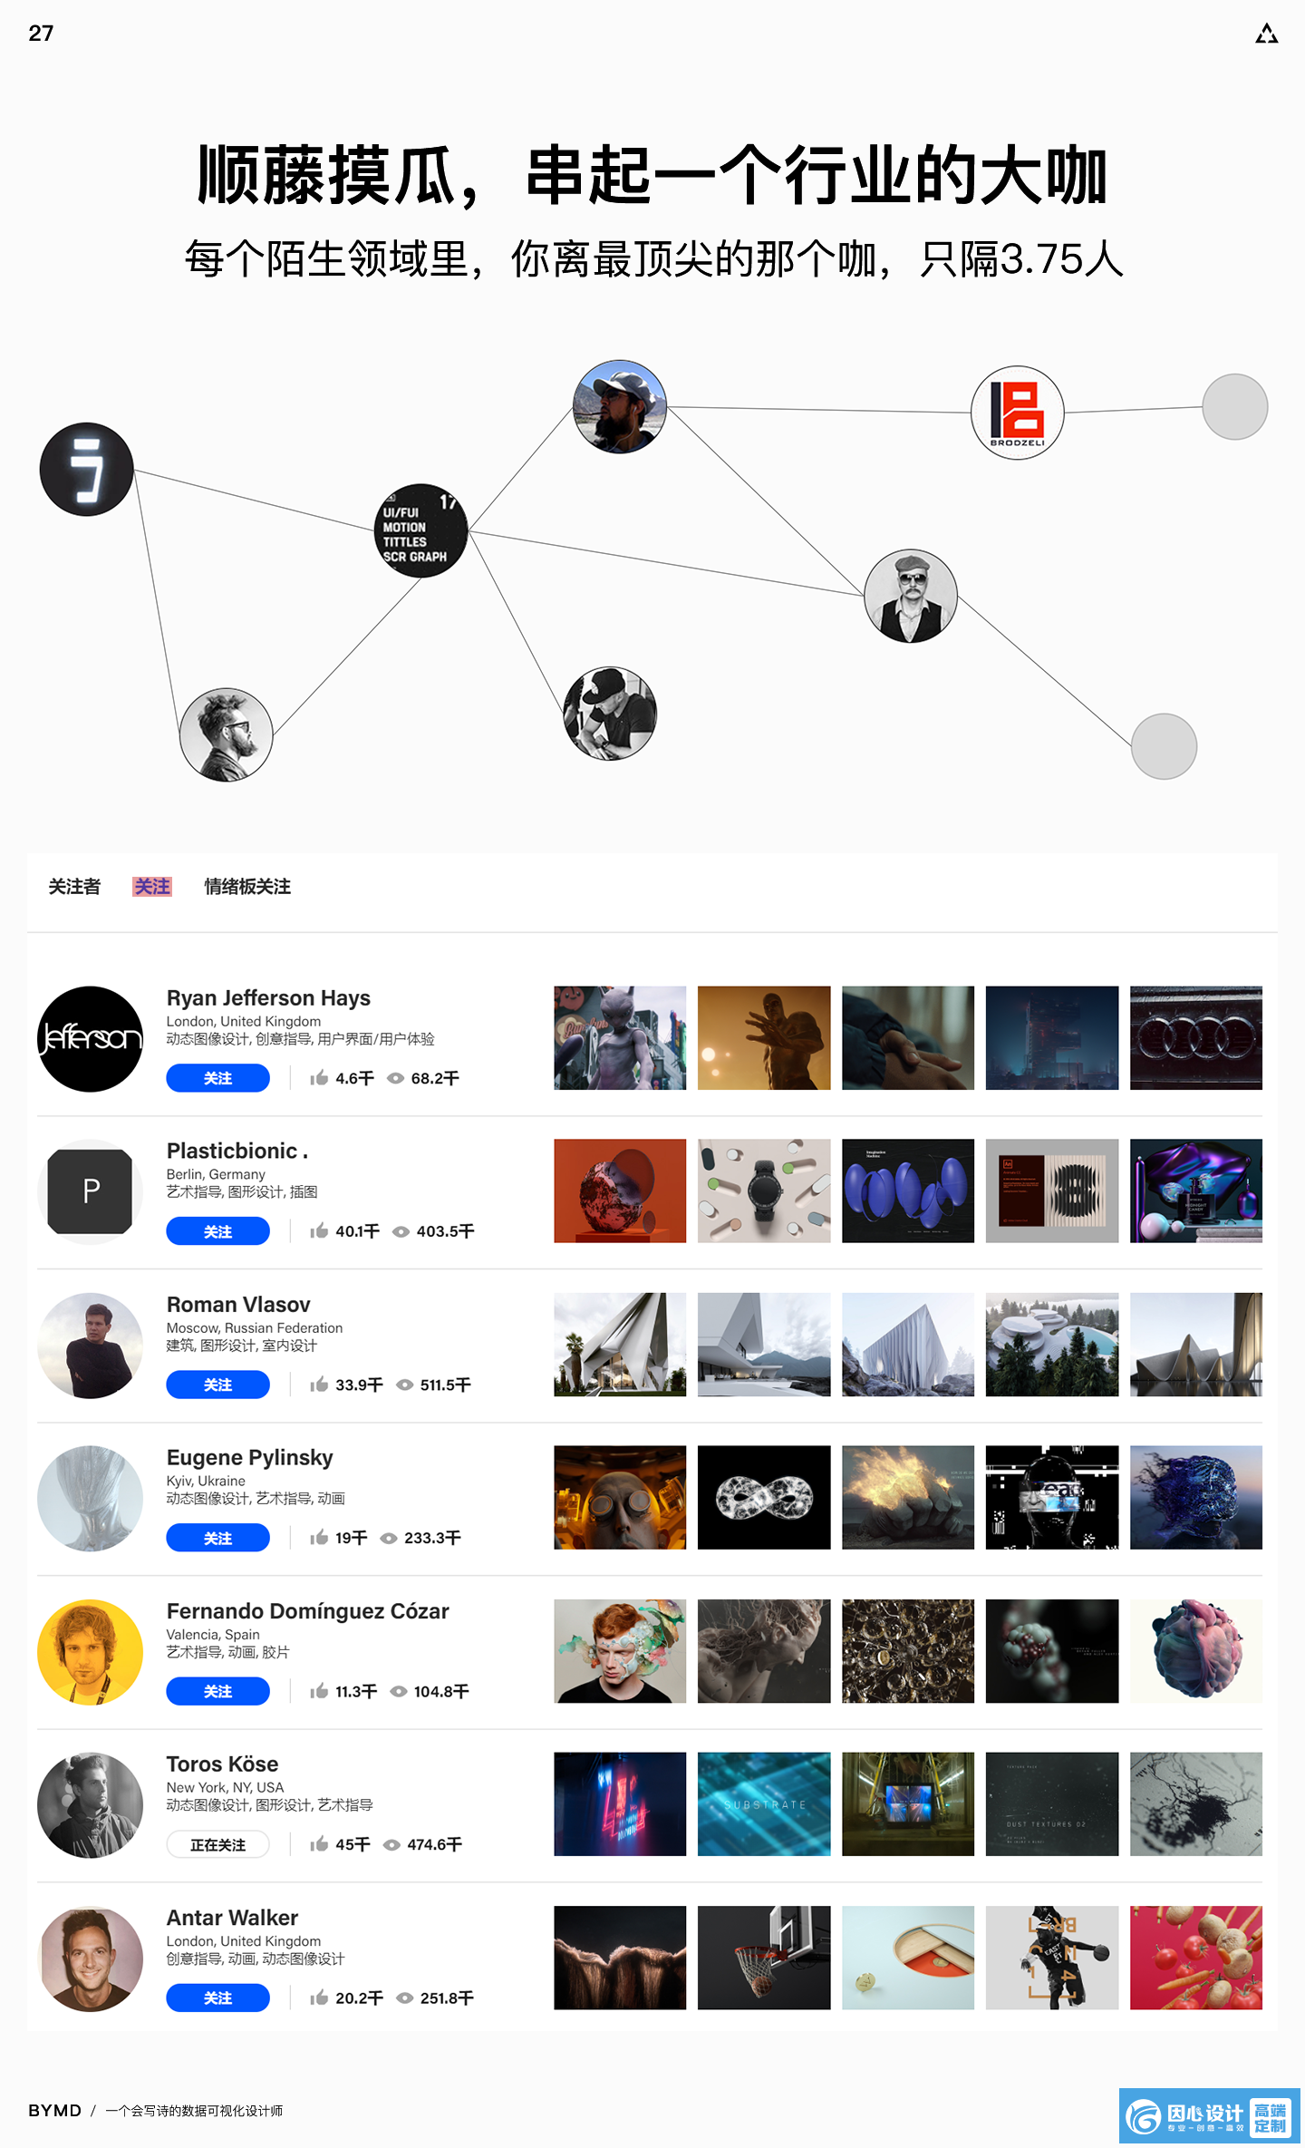Screen dimensions: 1305x2148
Task: Open the 情绪板关注 tab
Action: pyautogui.click(x=247, y=886)
